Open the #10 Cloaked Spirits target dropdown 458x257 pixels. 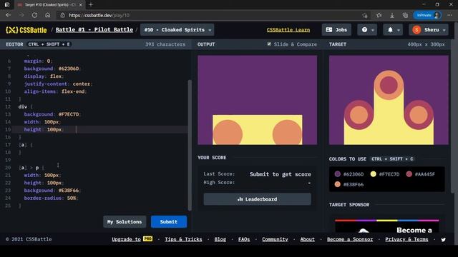click(x=177, y=30)
